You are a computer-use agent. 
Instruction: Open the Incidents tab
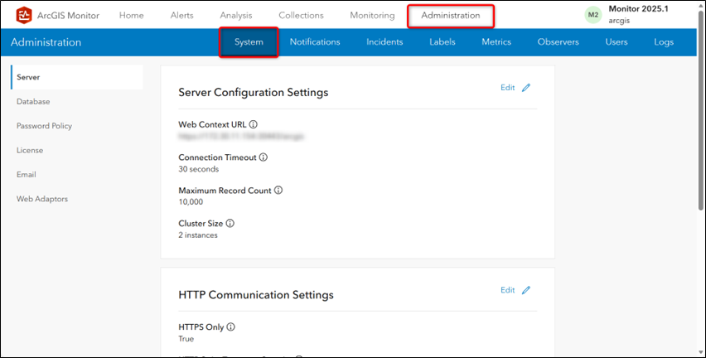pos(384,42)
